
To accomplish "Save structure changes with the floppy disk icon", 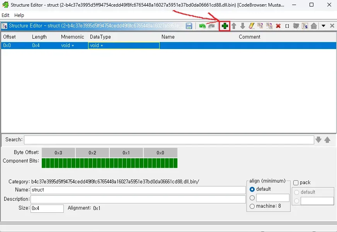I will pyautogui.click(x=189, y=26).
